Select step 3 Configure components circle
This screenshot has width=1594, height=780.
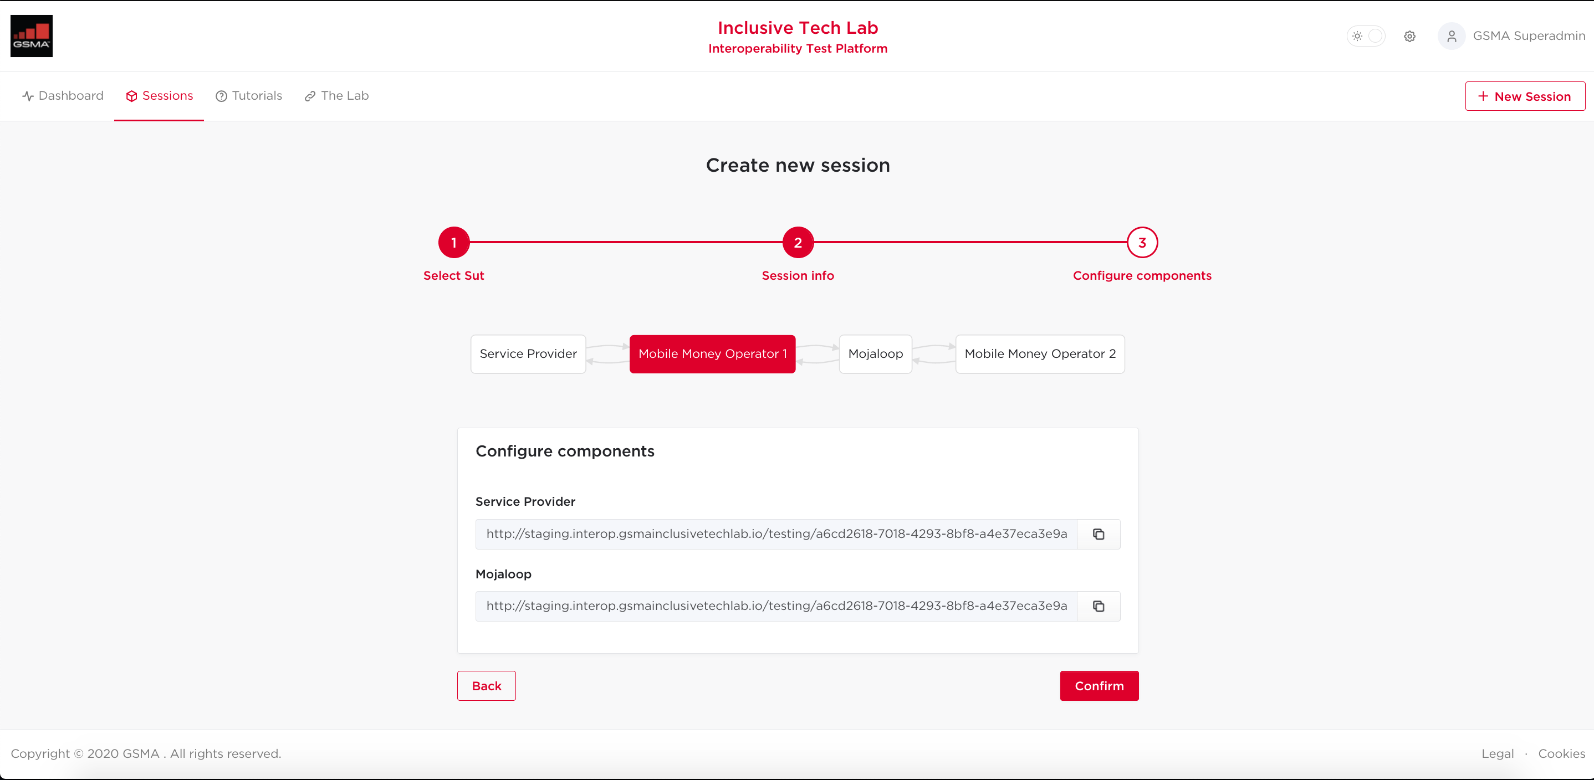click(1142, 243)
